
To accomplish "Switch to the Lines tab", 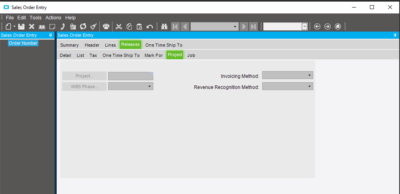I will (x=110, y=45).
